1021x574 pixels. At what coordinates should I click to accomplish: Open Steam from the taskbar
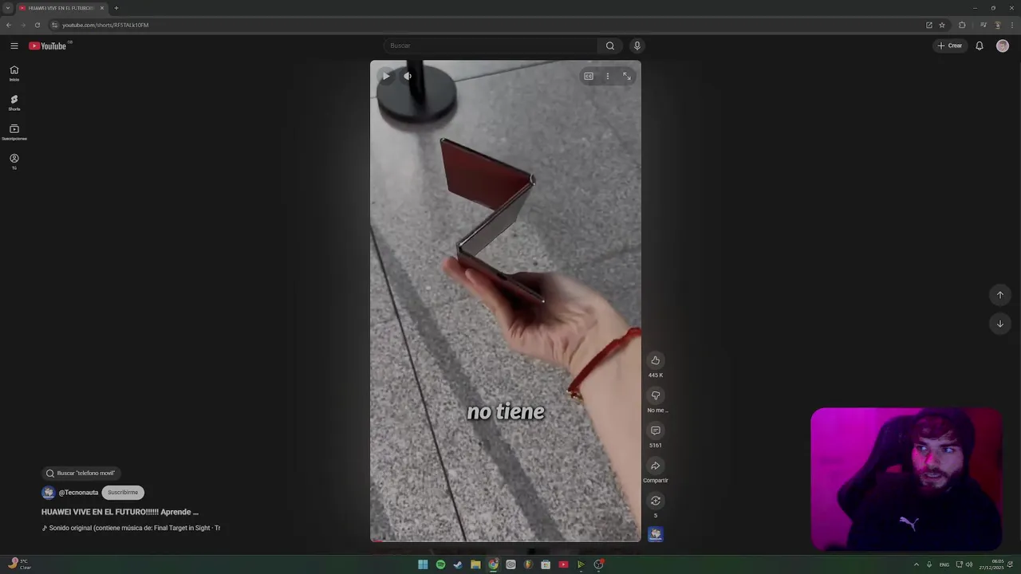pyautogui.click(x=458, y=564)
